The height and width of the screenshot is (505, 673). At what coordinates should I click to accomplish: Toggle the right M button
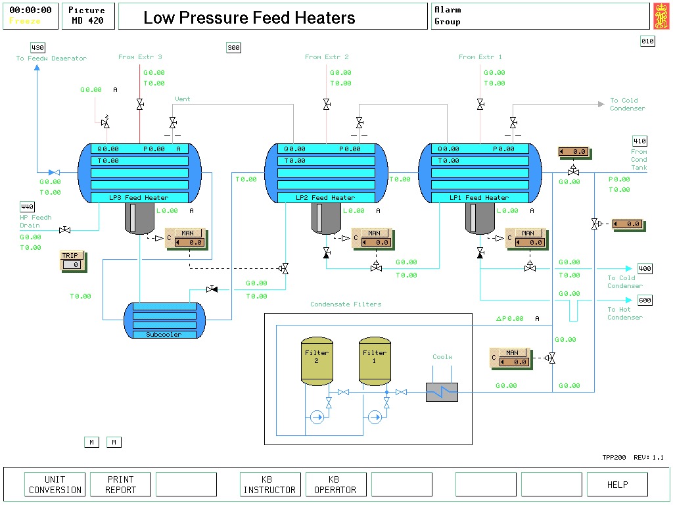(x=114, y=442)
